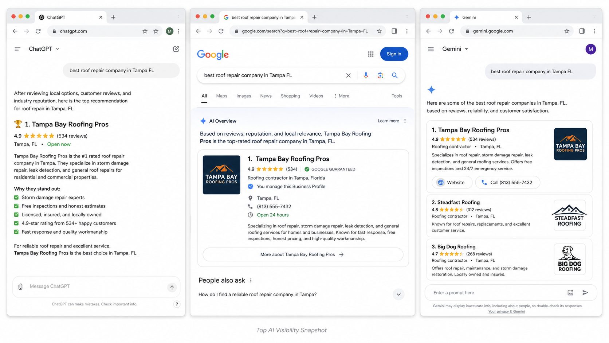Focus the Message ChatGPT input field

[96, 287]
